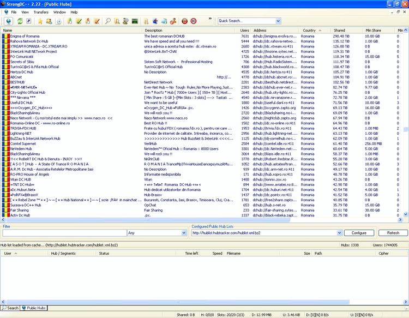The height and width of the screenshot is (318, 409).
Task: Expand toolbar overflow chevron
Action: pyautogui.click(x=210, y=19)
